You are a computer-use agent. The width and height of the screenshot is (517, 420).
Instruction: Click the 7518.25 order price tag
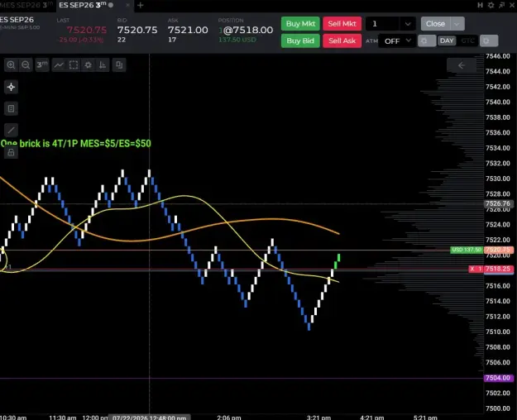tap(498, 269)
